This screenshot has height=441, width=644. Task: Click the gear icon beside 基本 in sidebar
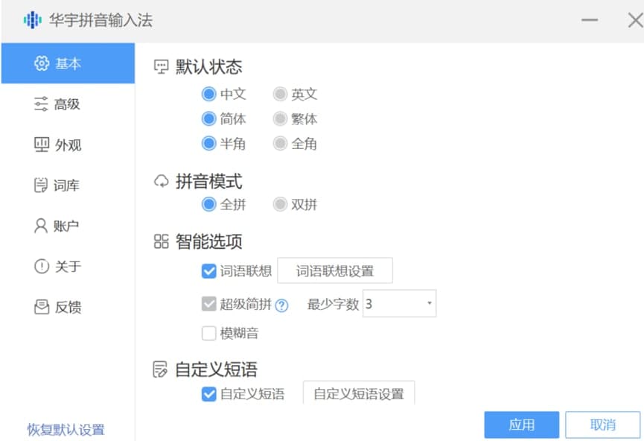point(43,63)
